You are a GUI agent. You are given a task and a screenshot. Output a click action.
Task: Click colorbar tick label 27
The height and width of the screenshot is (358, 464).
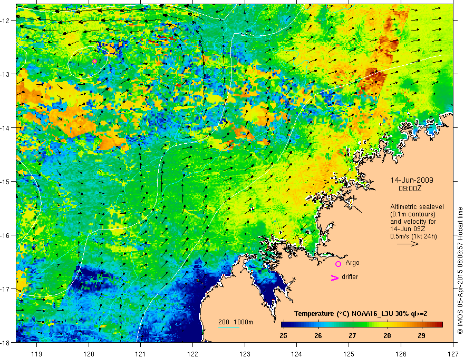point(352,335)
